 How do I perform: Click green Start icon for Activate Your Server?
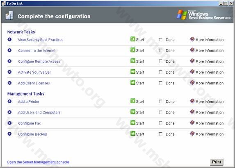[x=133, y=72]
